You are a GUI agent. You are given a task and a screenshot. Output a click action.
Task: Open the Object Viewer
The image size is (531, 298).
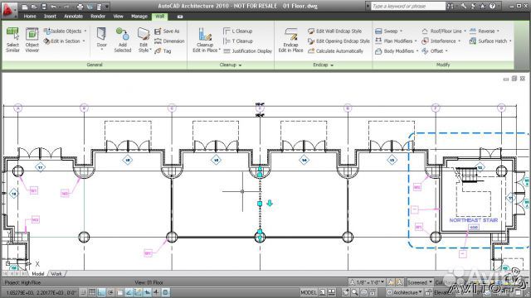point(32,40)
